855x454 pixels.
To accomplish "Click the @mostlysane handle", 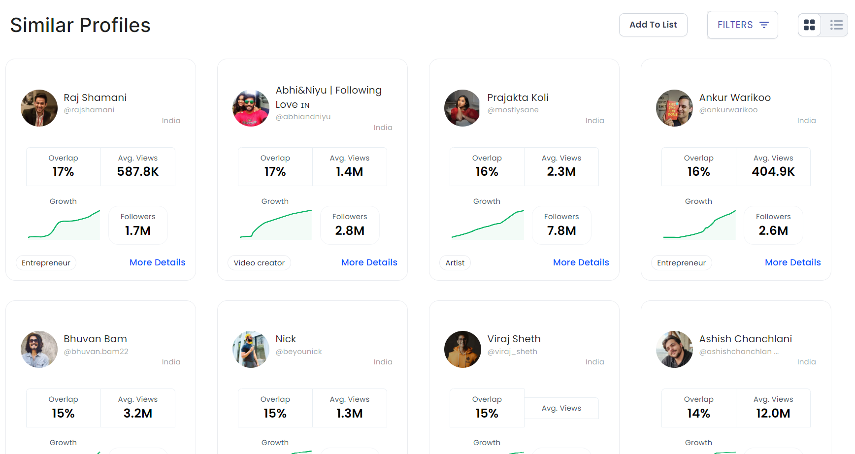I will (513, 110).
